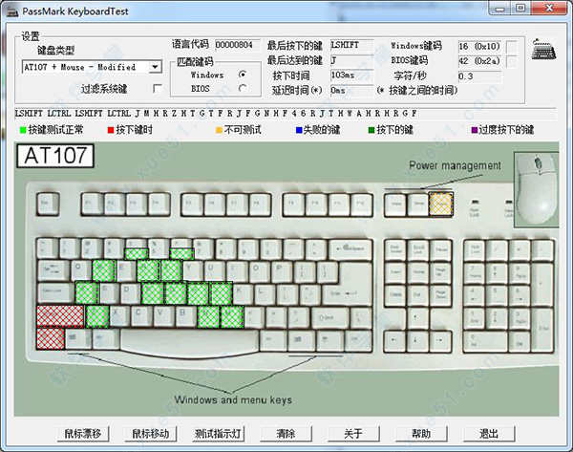
Task: Click the green-hatched A key
Action: pos(87,293)
